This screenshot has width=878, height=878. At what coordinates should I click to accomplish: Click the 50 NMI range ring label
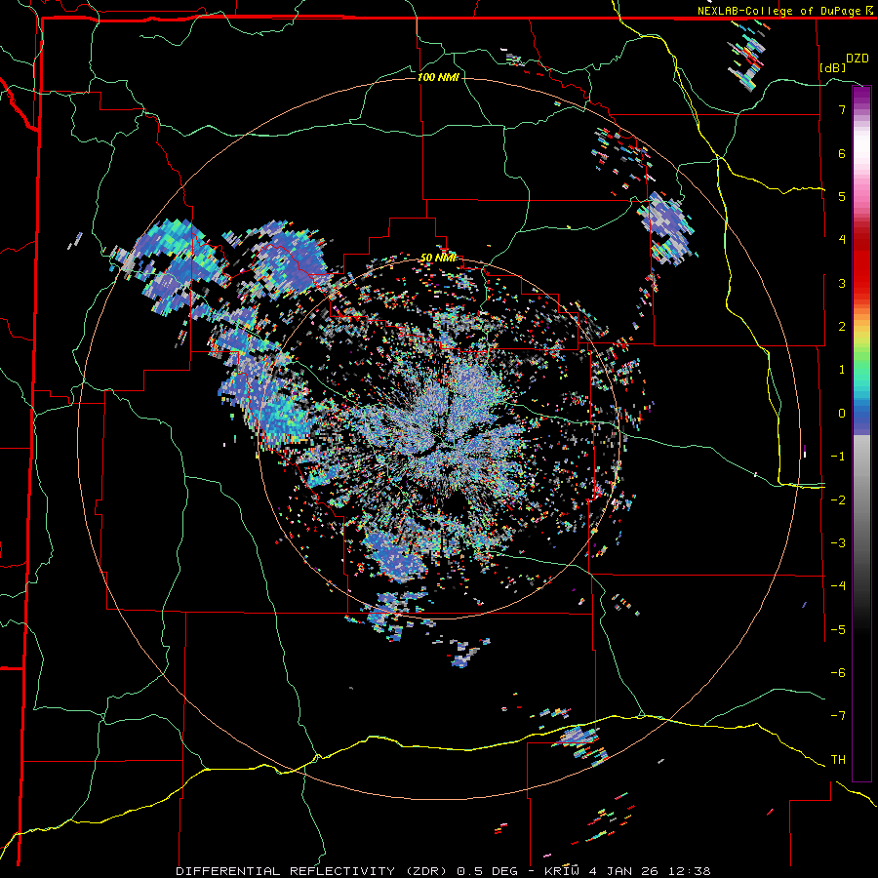pos(438,258)
